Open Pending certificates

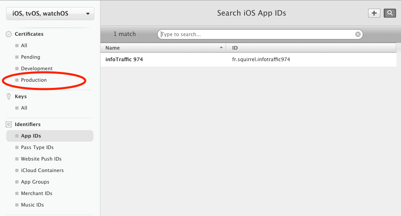tap(30, 57)
